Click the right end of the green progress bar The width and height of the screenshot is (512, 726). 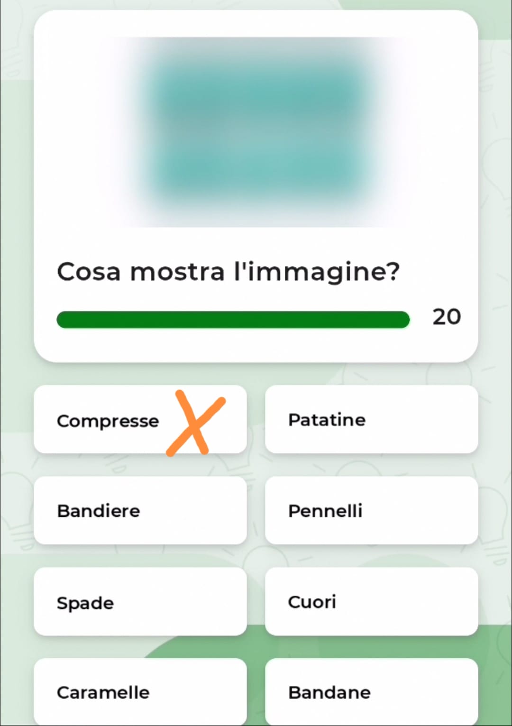click(403, 320)
